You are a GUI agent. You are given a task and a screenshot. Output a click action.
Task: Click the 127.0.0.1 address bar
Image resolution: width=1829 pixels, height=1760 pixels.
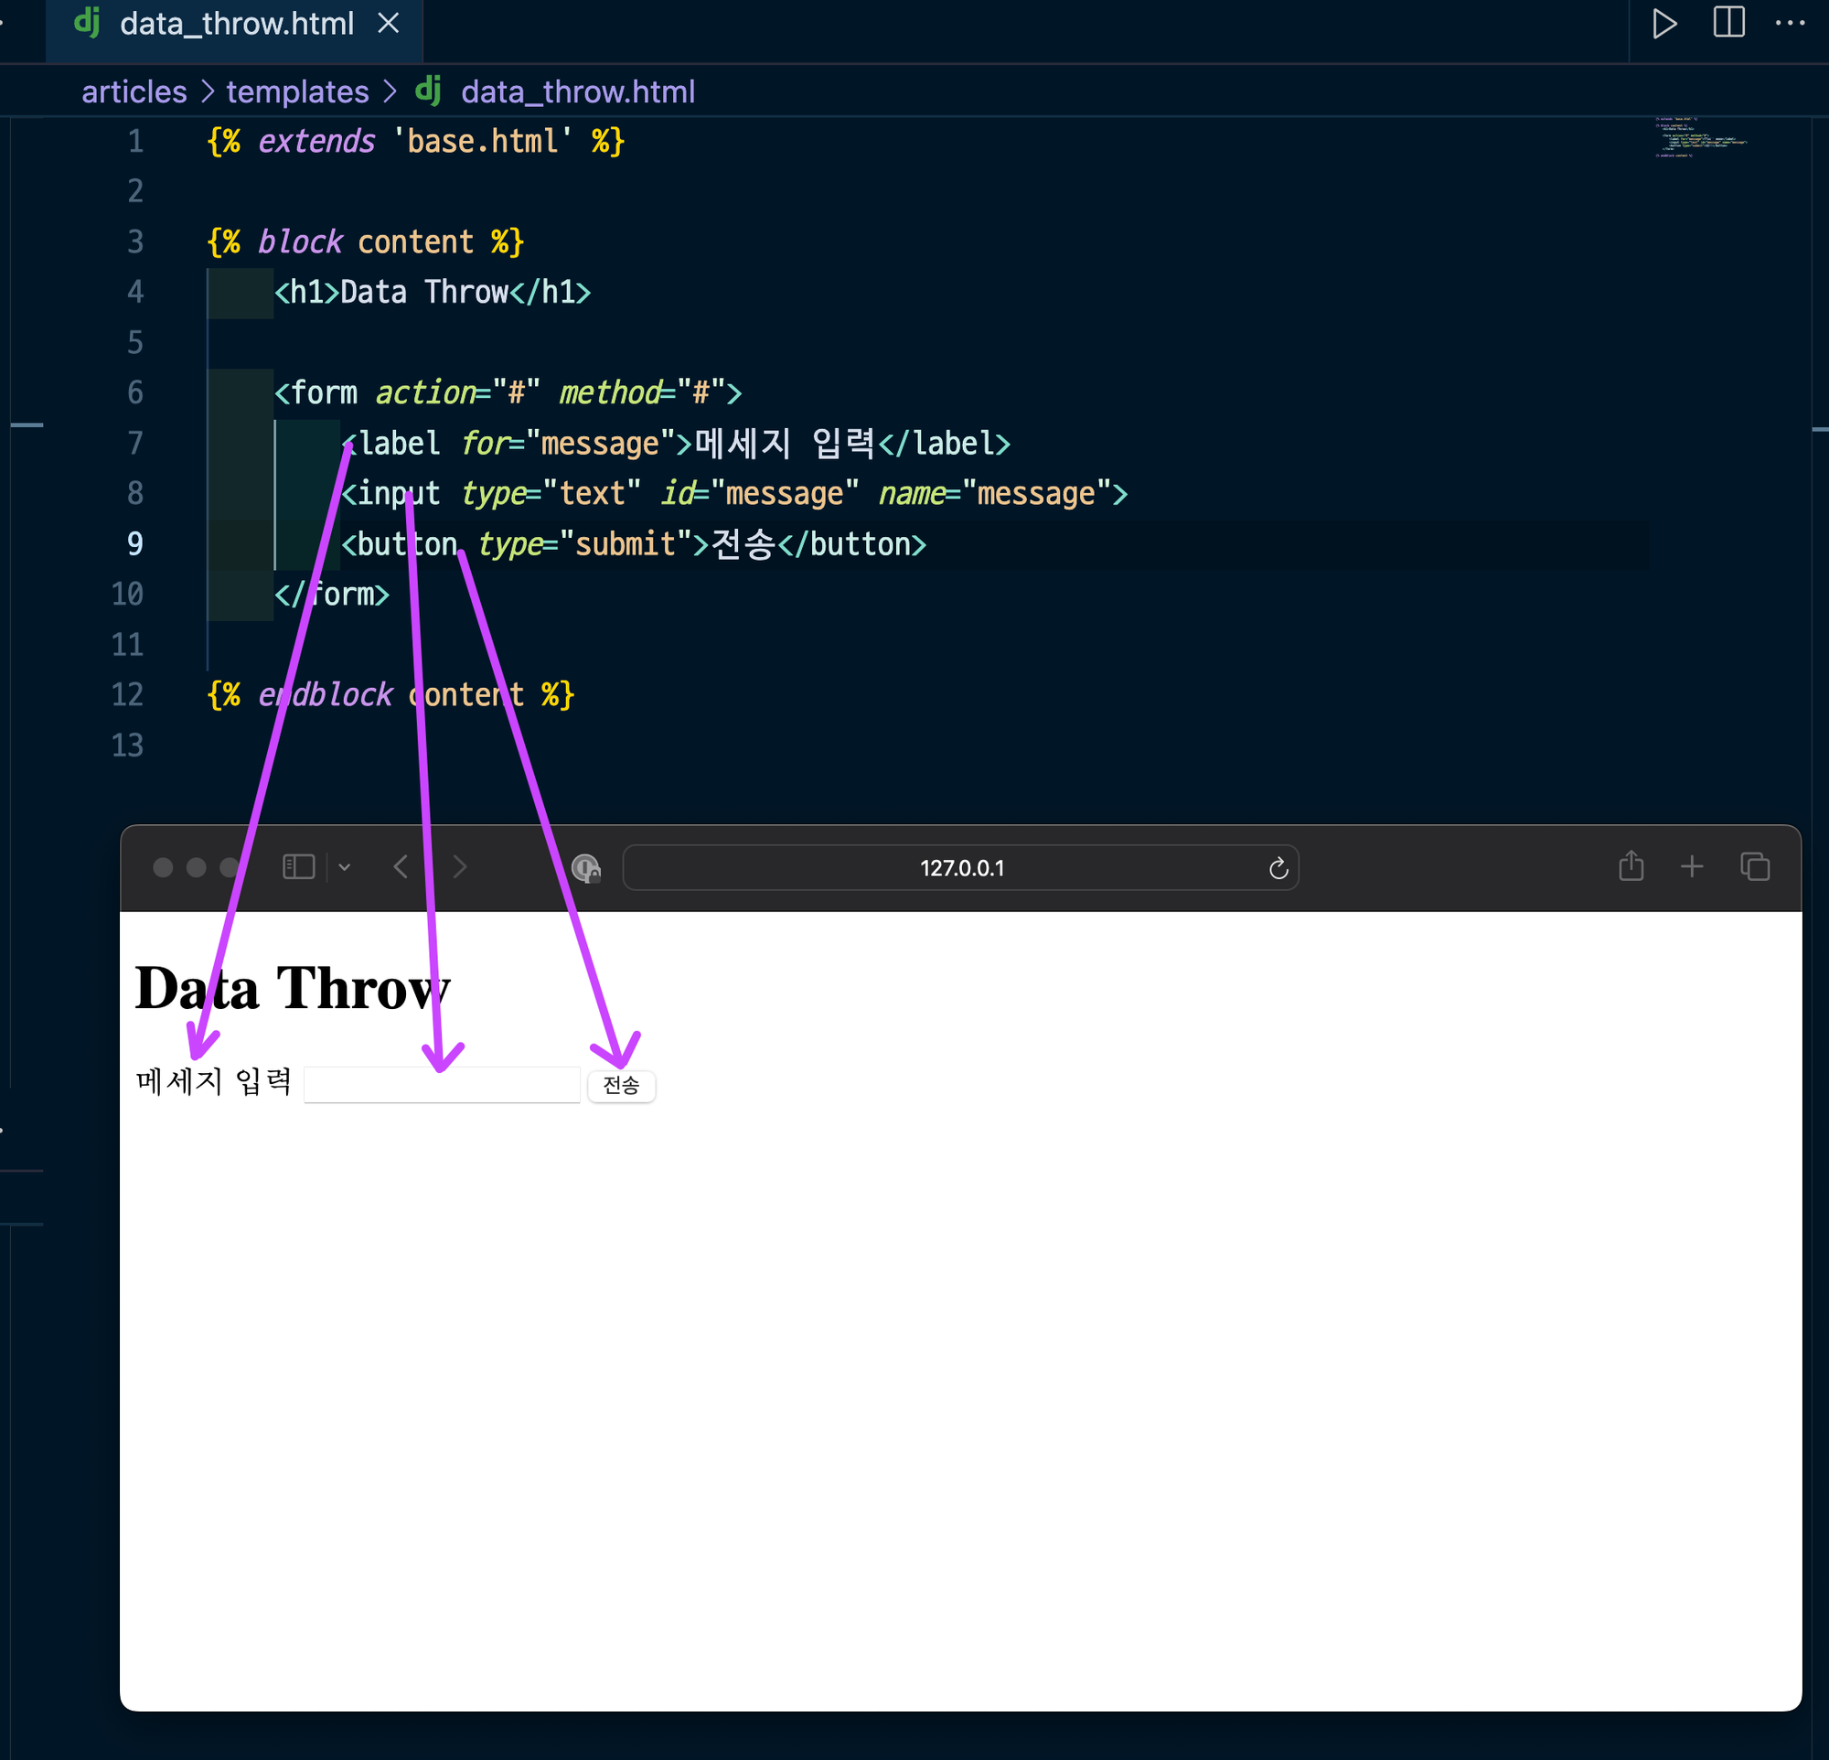click(x=960, y=868)
